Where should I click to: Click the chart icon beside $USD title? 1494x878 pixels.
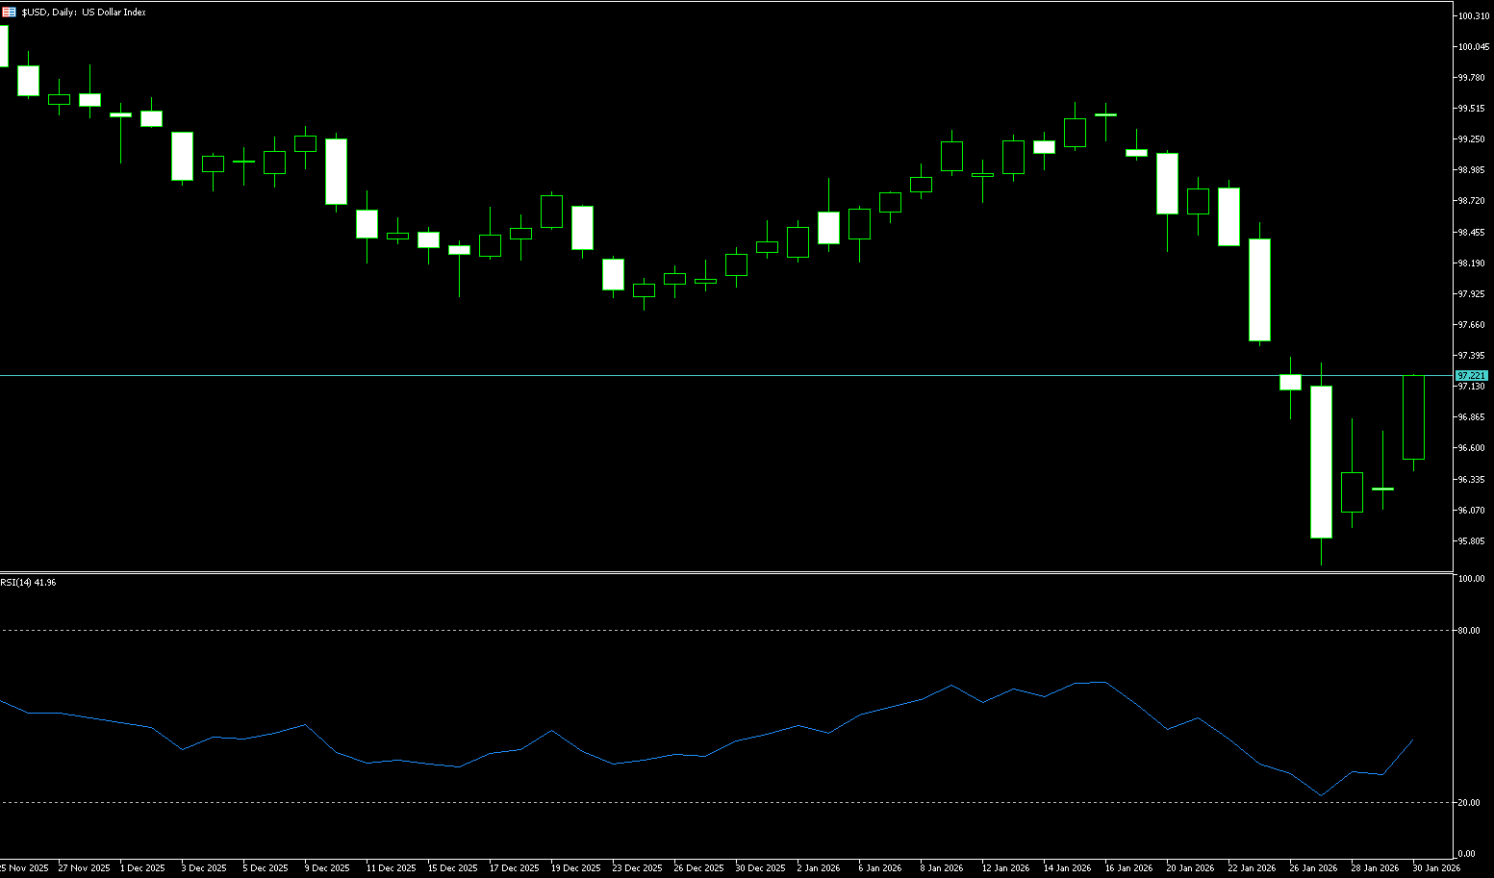pyautogui.click(x=9, y=13)
